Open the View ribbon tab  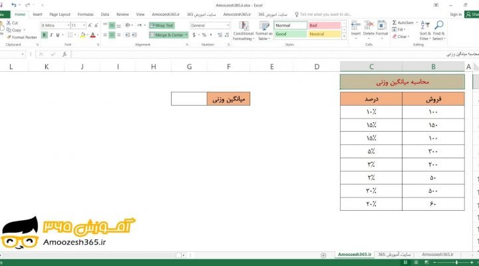pos(140,15)
